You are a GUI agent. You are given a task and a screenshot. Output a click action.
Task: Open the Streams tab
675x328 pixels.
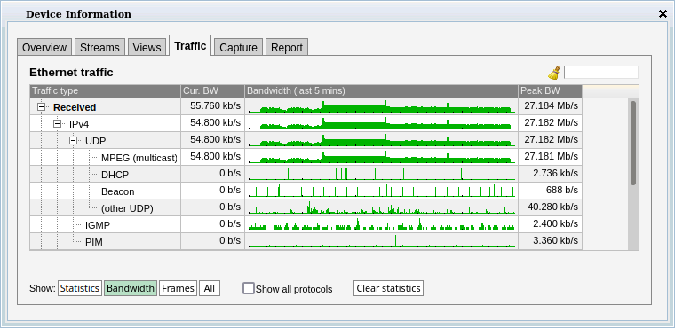(x=99, y=47)
